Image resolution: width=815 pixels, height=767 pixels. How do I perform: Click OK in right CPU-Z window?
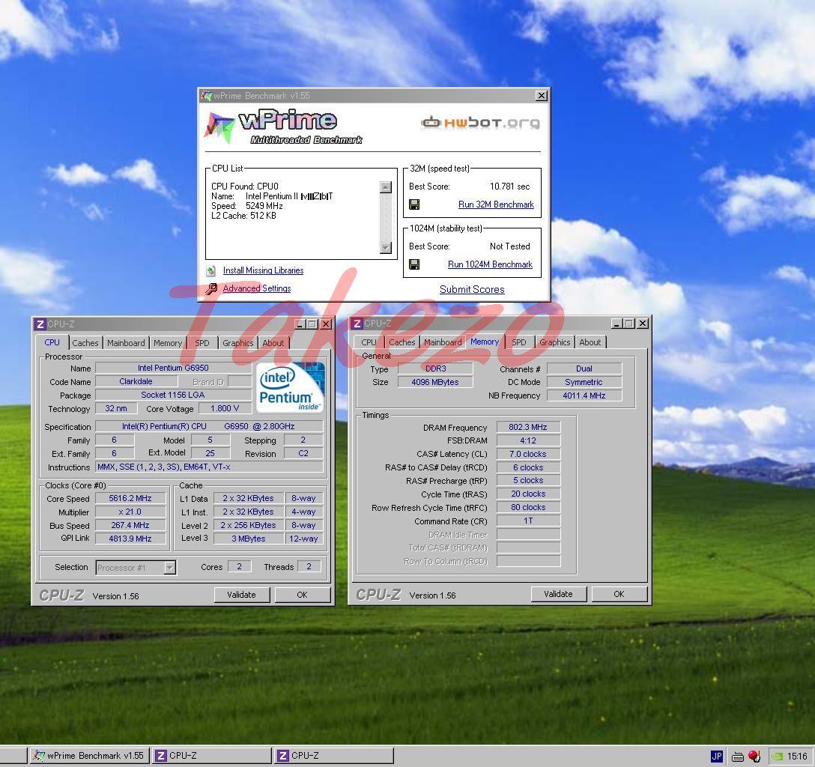coord(619,594)
